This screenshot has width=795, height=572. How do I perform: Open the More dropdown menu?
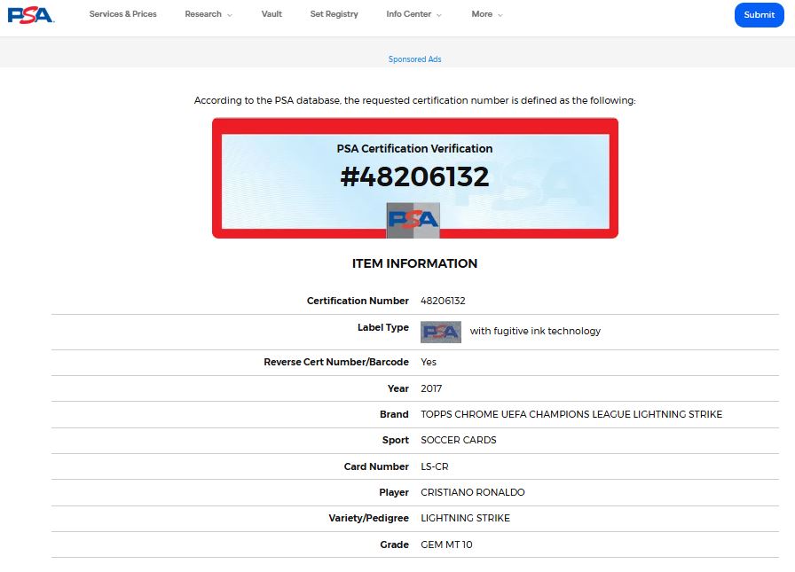coord(487,14)
